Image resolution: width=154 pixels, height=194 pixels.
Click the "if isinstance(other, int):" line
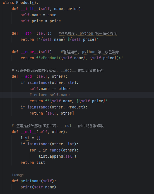point(50,144)
